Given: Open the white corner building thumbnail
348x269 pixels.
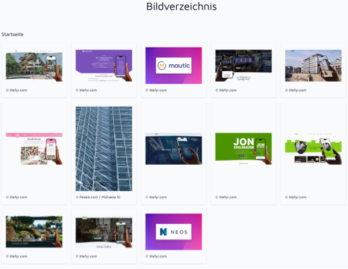Looking at the screenshot, I should [313, 66].
